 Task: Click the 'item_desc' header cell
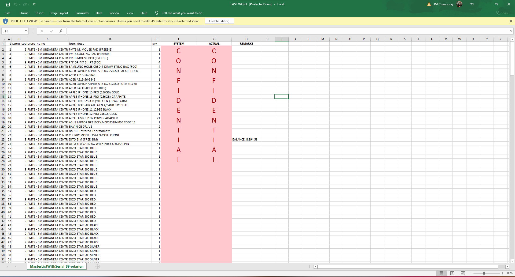point(110,44)
